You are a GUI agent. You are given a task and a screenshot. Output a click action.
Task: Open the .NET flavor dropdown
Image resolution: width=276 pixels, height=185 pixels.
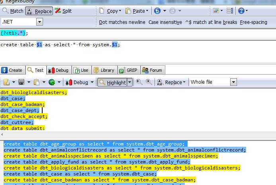click(39, 22)
